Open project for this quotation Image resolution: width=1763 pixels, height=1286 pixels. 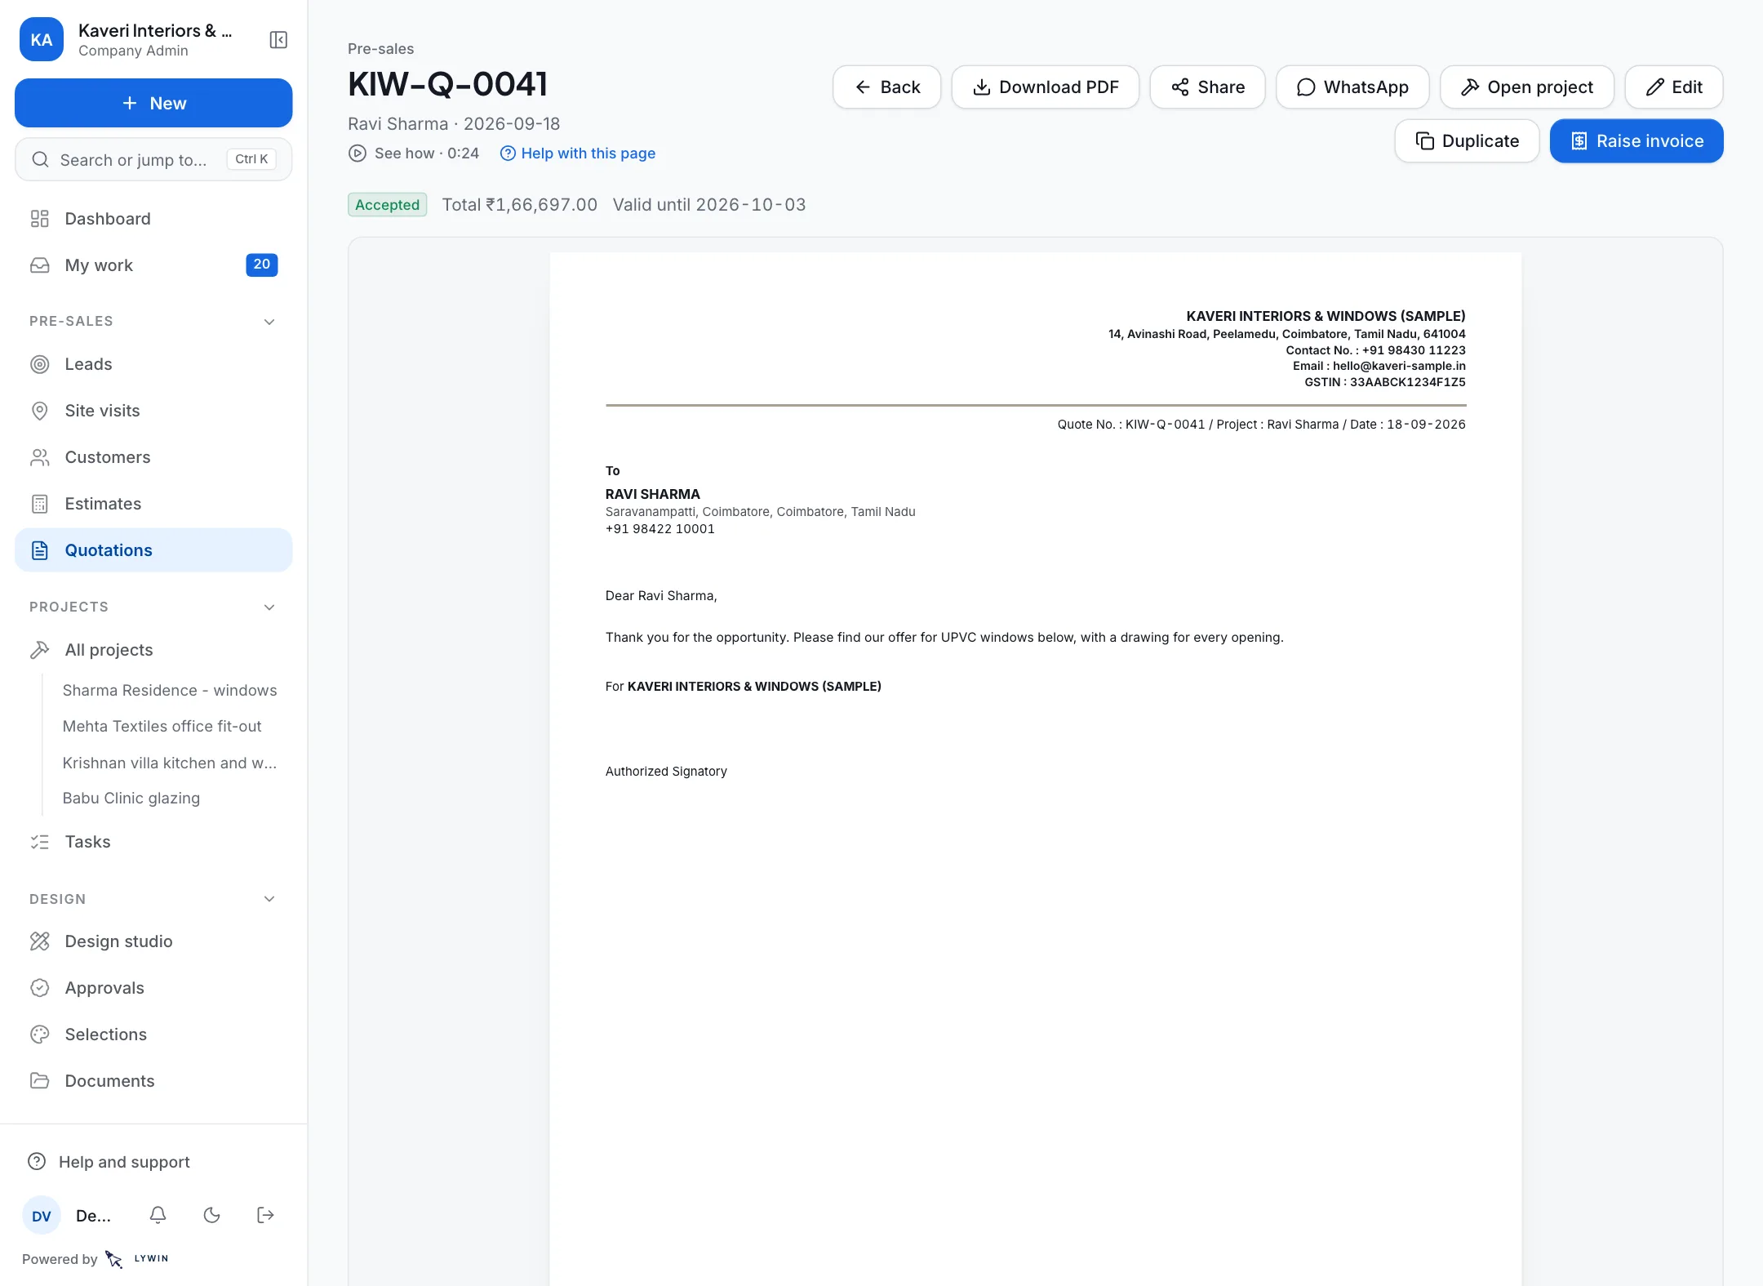click(x=1527, y=87)
